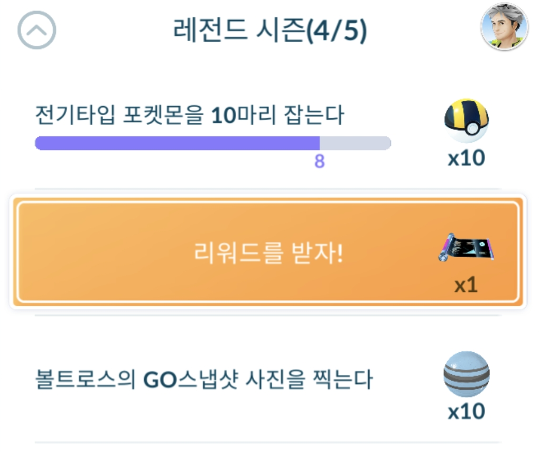539x452 pixels.
Task: Select the 볼트로스의 GO스냅샷 사진을 찍는다 task text
Action: tap(204, 380)
